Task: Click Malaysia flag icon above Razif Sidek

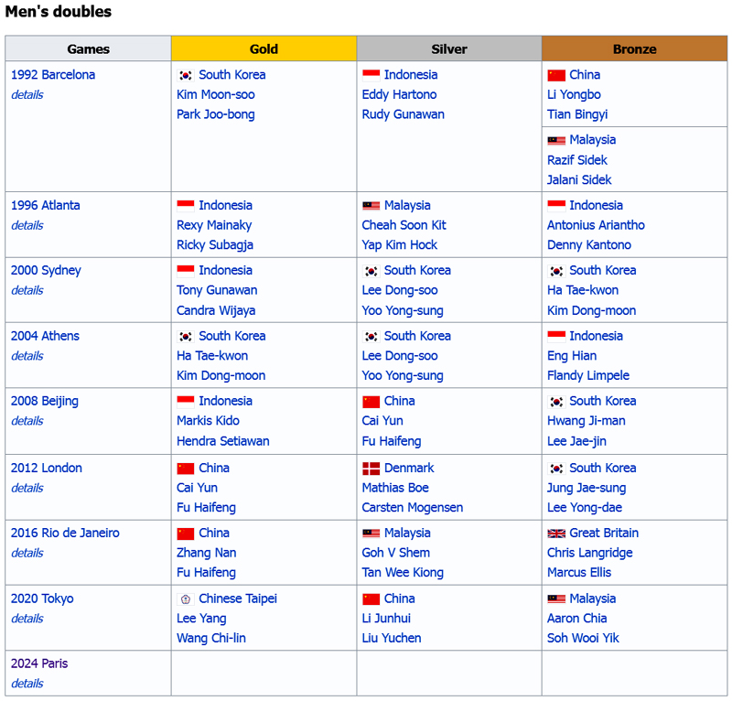Action: tap(556, 141)
